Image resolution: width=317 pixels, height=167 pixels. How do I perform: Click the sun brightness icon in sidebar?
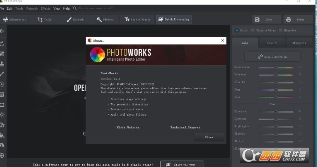pyautogui.click(x=2, y=115)
